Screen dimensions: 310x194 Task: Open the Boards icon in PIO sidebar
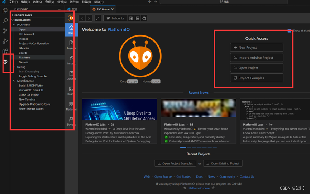coord(71,91)
